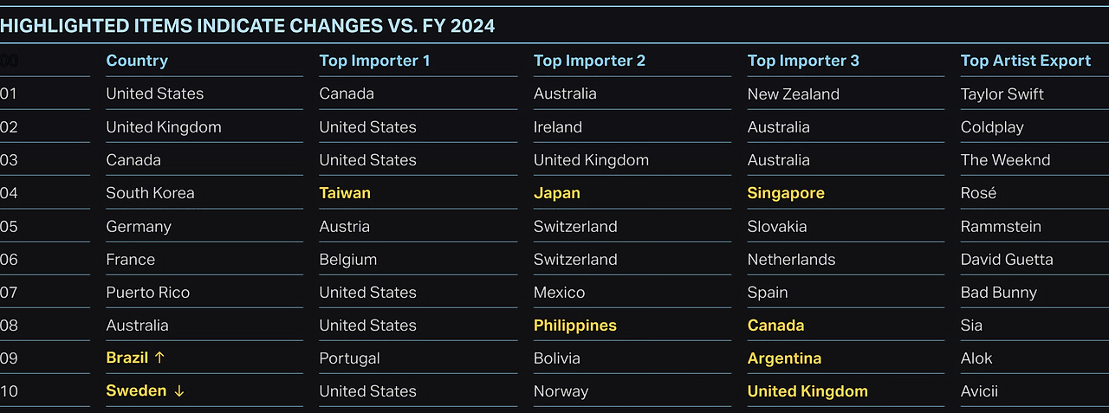Select the Coldplay artist entry
The width and height of the screenshot is (1109, 413).
(992, 127)
